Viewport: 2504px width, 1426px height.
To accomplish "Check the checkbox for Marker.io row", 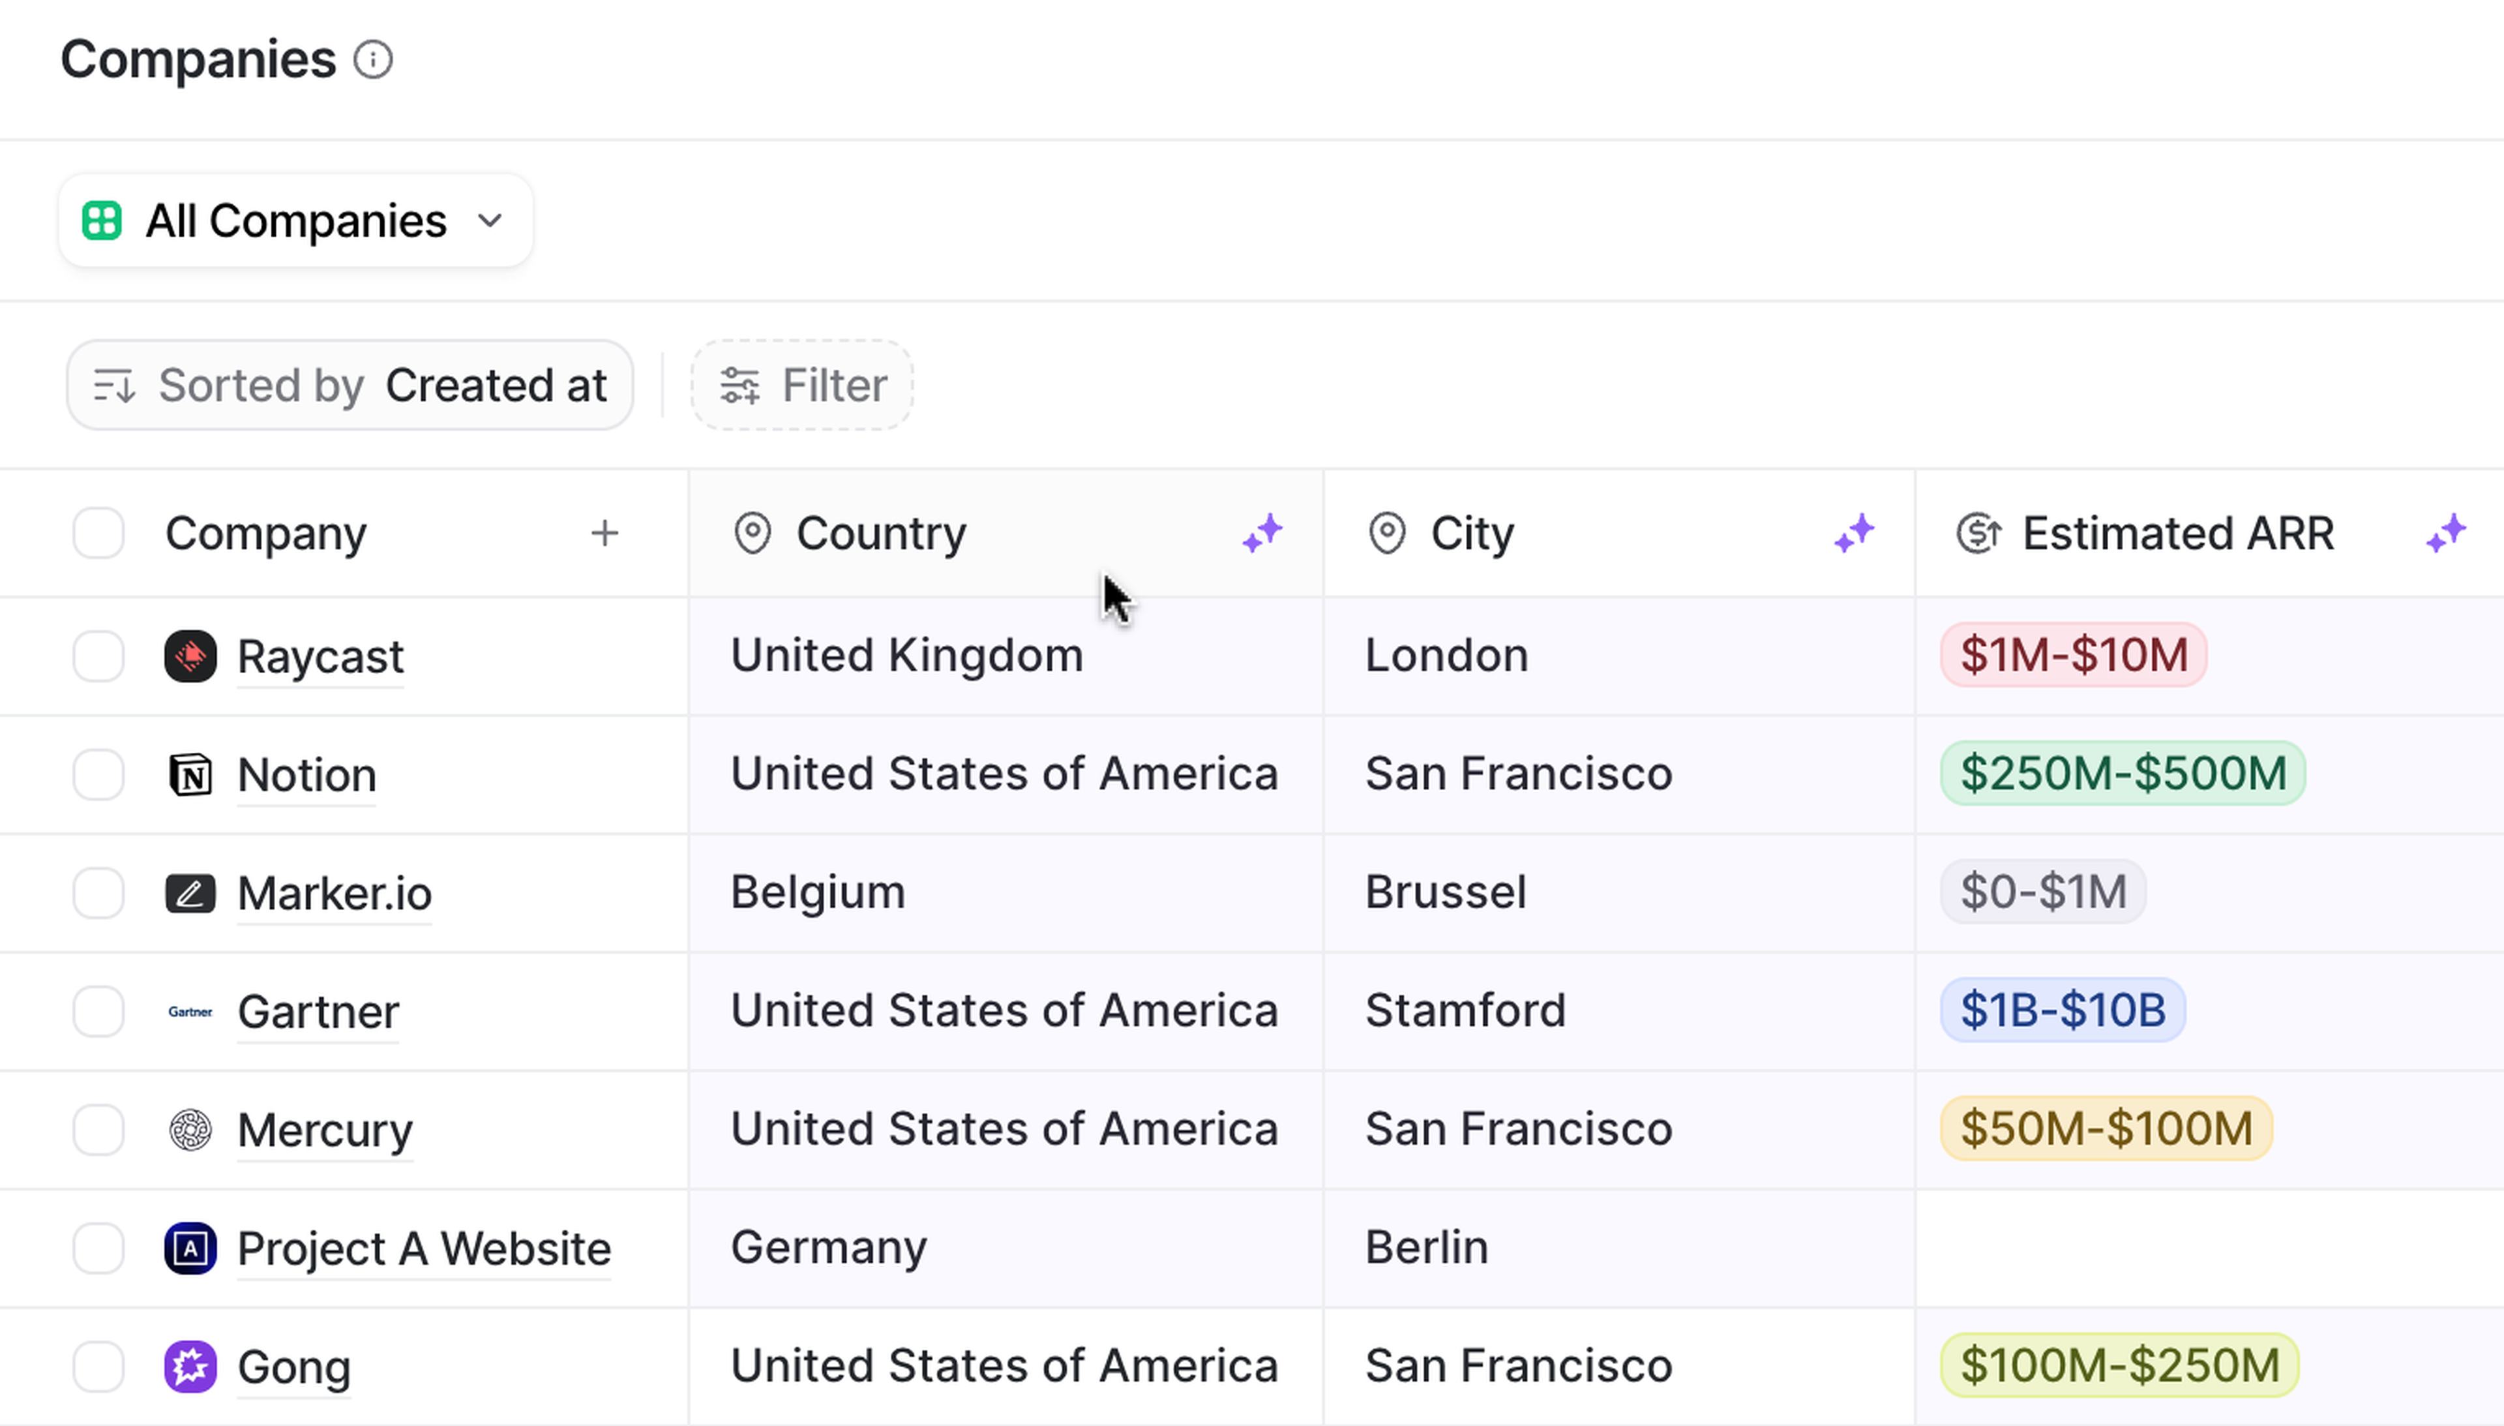I will tap(99, 893).
